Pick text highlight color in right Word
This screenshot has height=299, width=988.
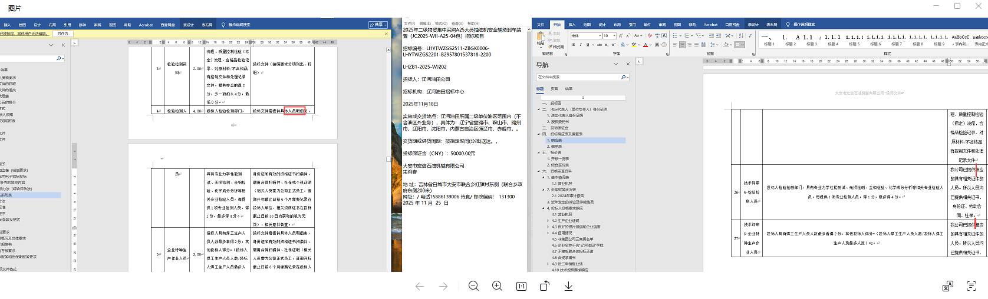click(x=634, y=45)
